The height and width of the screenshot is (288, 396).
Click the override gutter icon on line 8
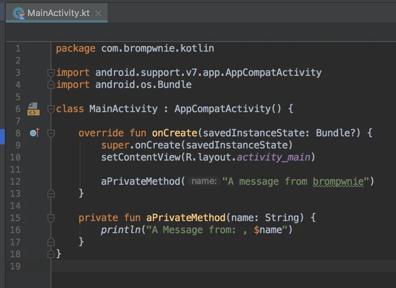click(x=35, y=133)
